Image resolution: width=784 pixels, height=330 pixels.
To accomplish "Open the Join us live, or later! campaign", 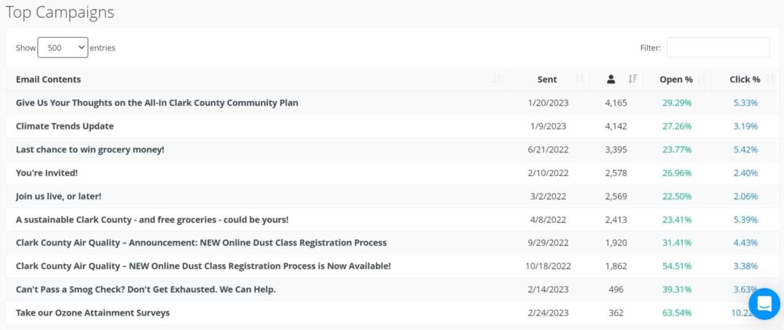I will [x=58, y=196].
